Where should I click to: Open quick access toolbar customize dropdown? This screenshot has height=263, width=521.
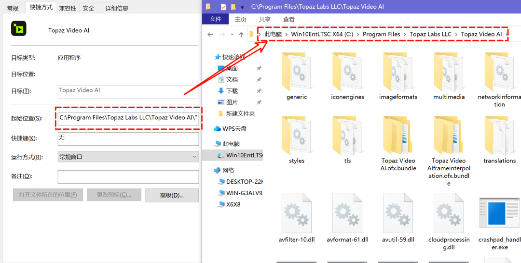242,7
